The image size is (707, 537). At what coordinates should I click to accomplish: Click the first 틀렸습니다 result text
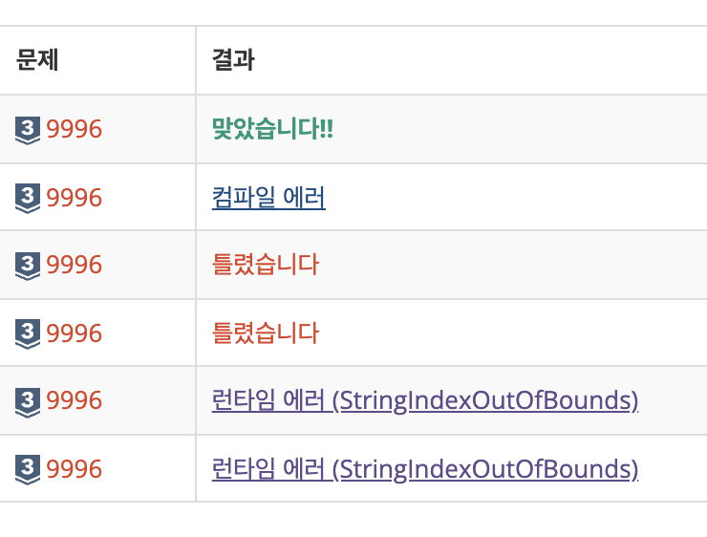(x=266, y=265)
